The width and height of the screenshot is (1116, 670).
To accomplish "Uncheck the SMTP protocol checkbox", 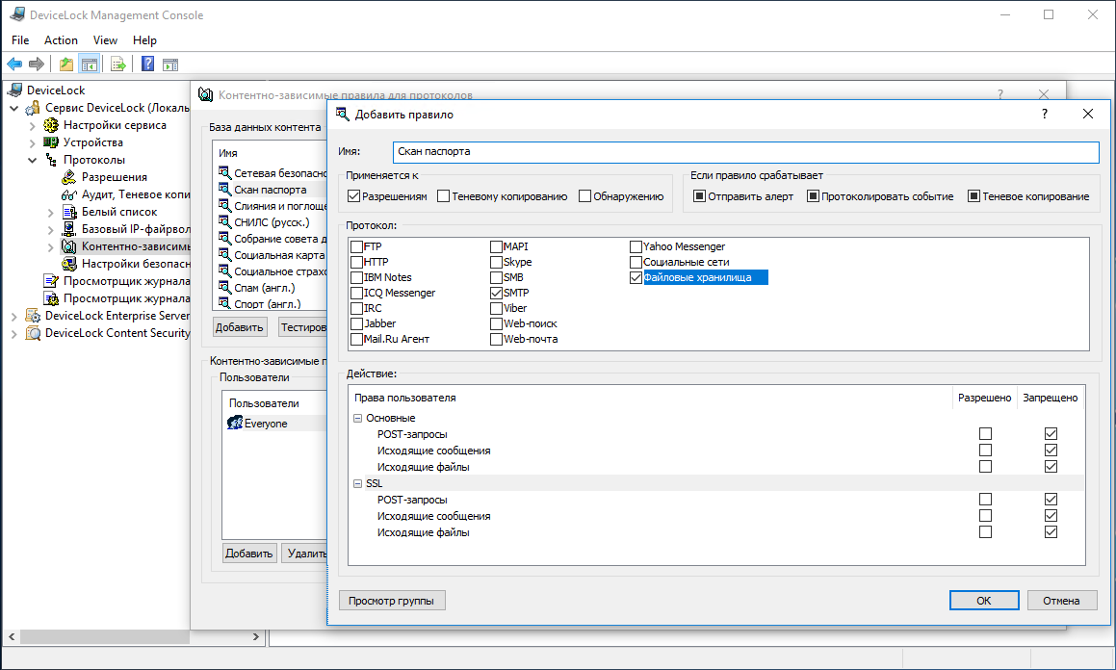I will 496,293.
